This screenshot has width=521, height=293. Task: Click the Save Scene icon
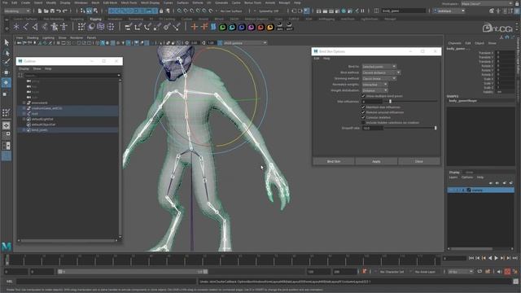tap(52, 11)
